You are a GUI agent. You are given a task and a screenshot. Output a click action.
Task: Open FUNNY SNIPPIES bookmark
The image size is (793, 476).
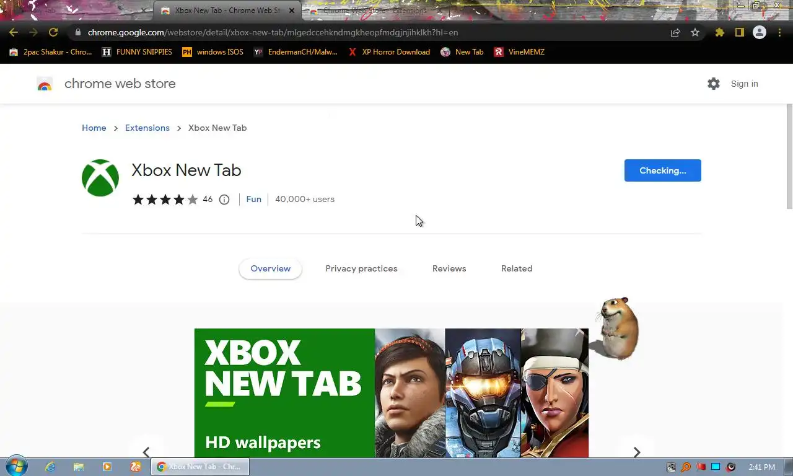[x=137, y=52]
